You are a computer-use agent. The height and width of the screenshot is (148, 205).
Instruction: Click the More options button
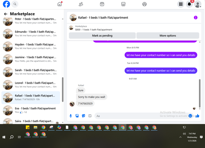pyautogui.click(x=168, y=36)
